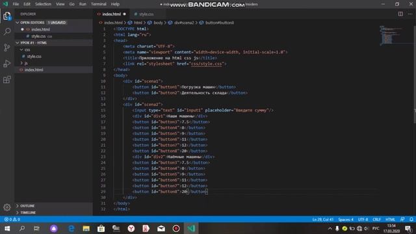Click the body breadcrumb segment
The height and width of the screenshot is (234, 416).
click(158, 23)
